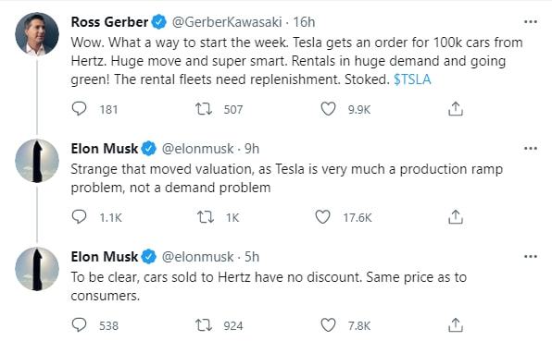Share Ross Gerber's tweet

point(456,109)
